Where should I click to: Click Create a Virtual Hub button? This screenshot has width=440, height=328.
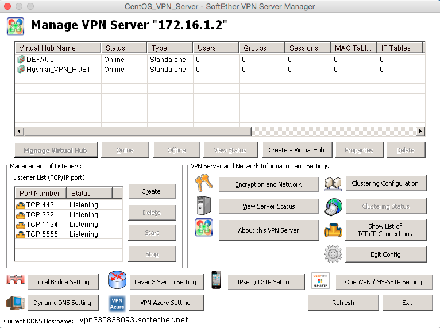[x=296, y=150]
